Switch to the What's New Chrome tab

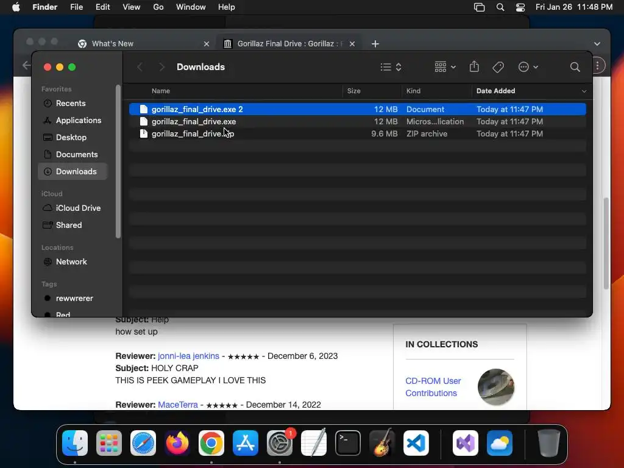pyautogui.click(x=143, y=44)
